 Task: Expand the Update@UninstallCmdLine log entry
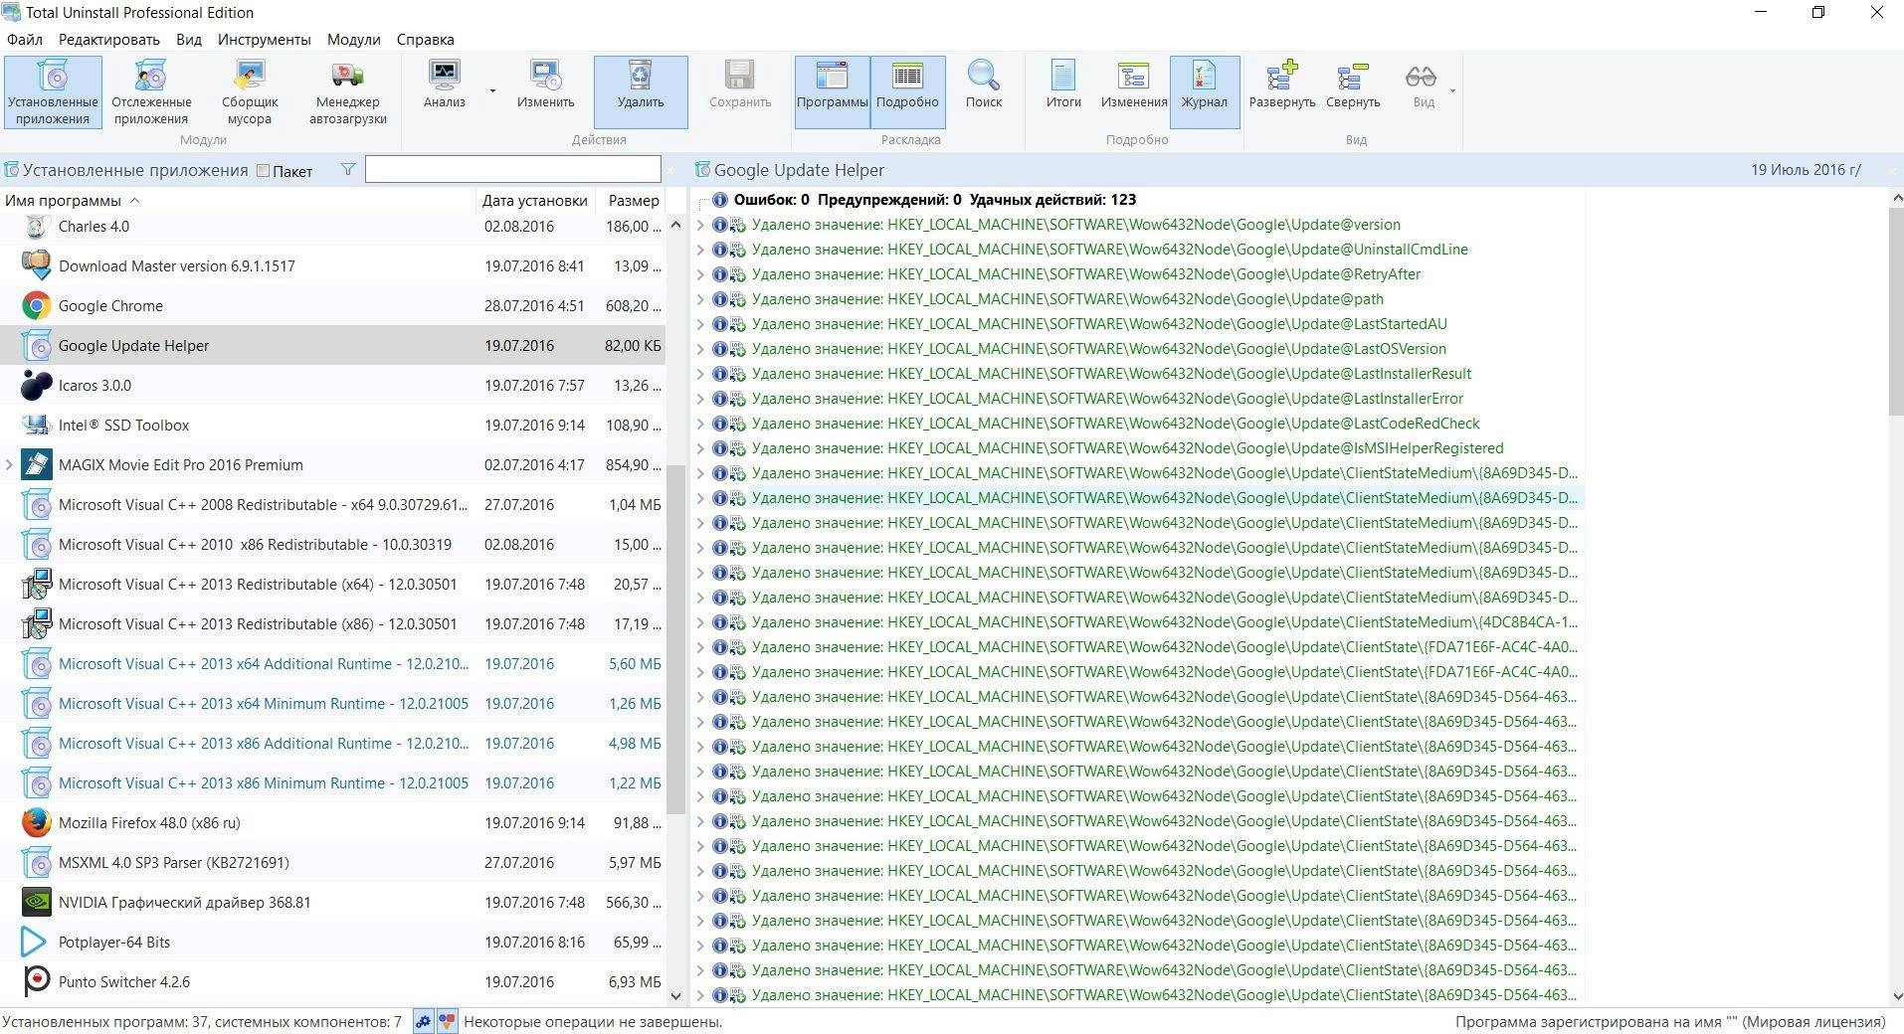[x=699, y=250]
